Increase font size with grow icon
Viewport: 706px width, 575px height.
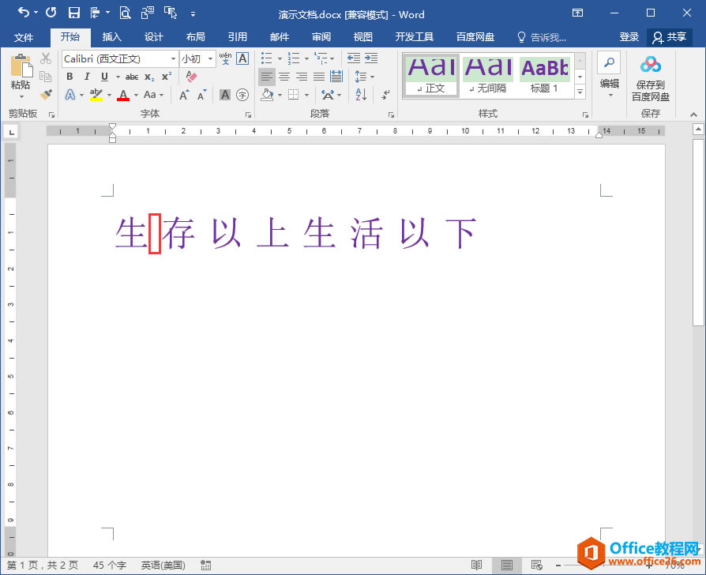[184, 95]
